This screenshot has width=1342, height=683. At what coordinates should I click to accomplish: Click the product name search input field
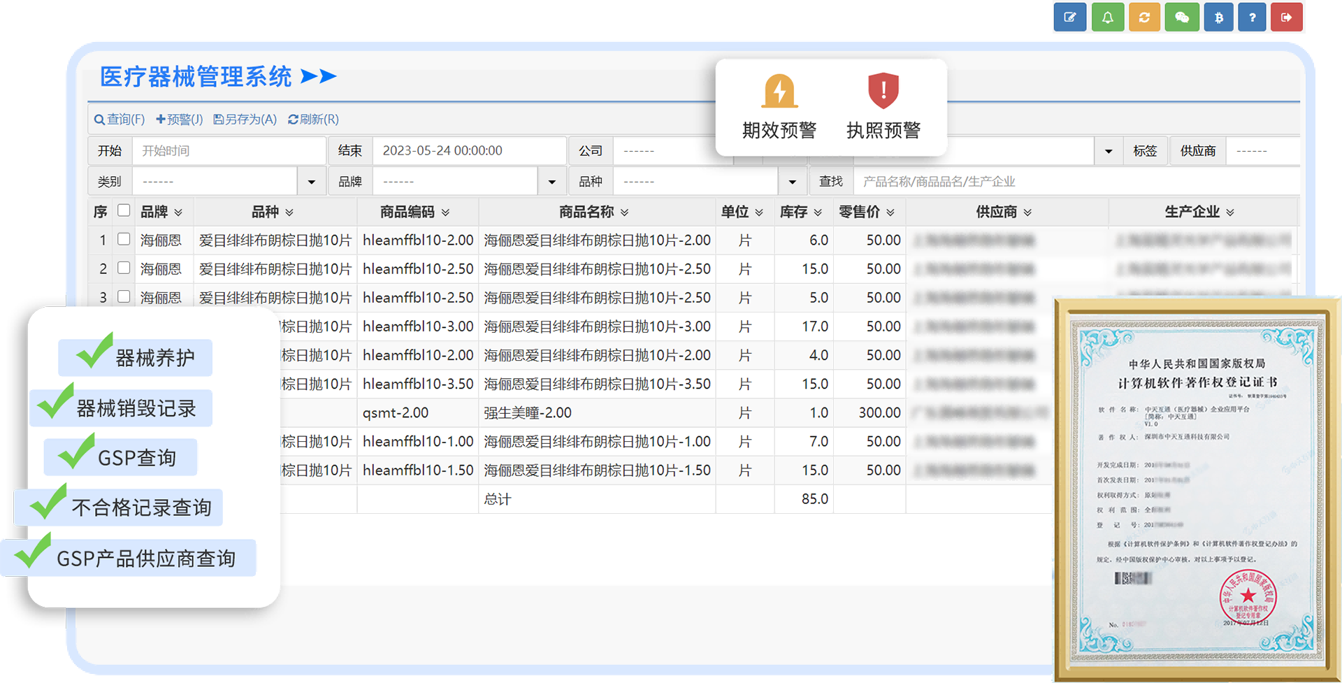(1075, 182)
